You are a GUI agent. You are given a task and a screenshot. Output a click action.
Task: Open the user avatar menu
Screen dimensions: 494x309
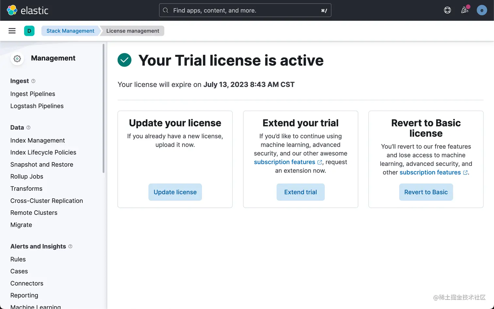pos(482,10)
